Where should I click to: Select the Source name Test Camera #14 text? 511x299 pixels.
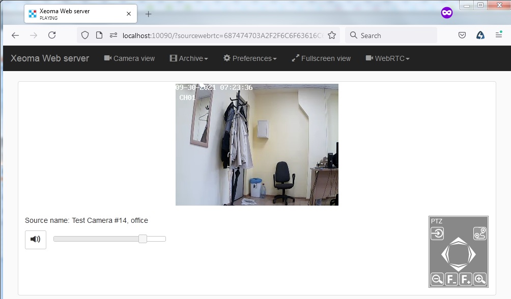pos(87,220)
